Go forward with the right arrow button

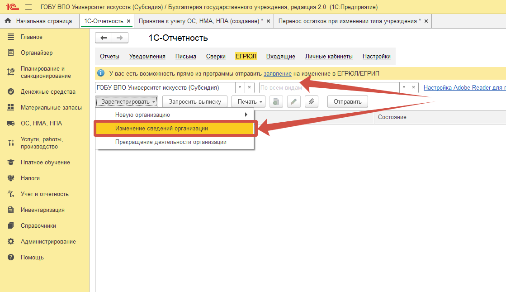click(120, 38)
